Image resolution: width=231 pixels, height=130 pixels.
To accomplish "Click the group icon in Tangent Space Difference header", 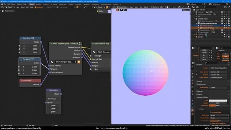I will point(80,44).
